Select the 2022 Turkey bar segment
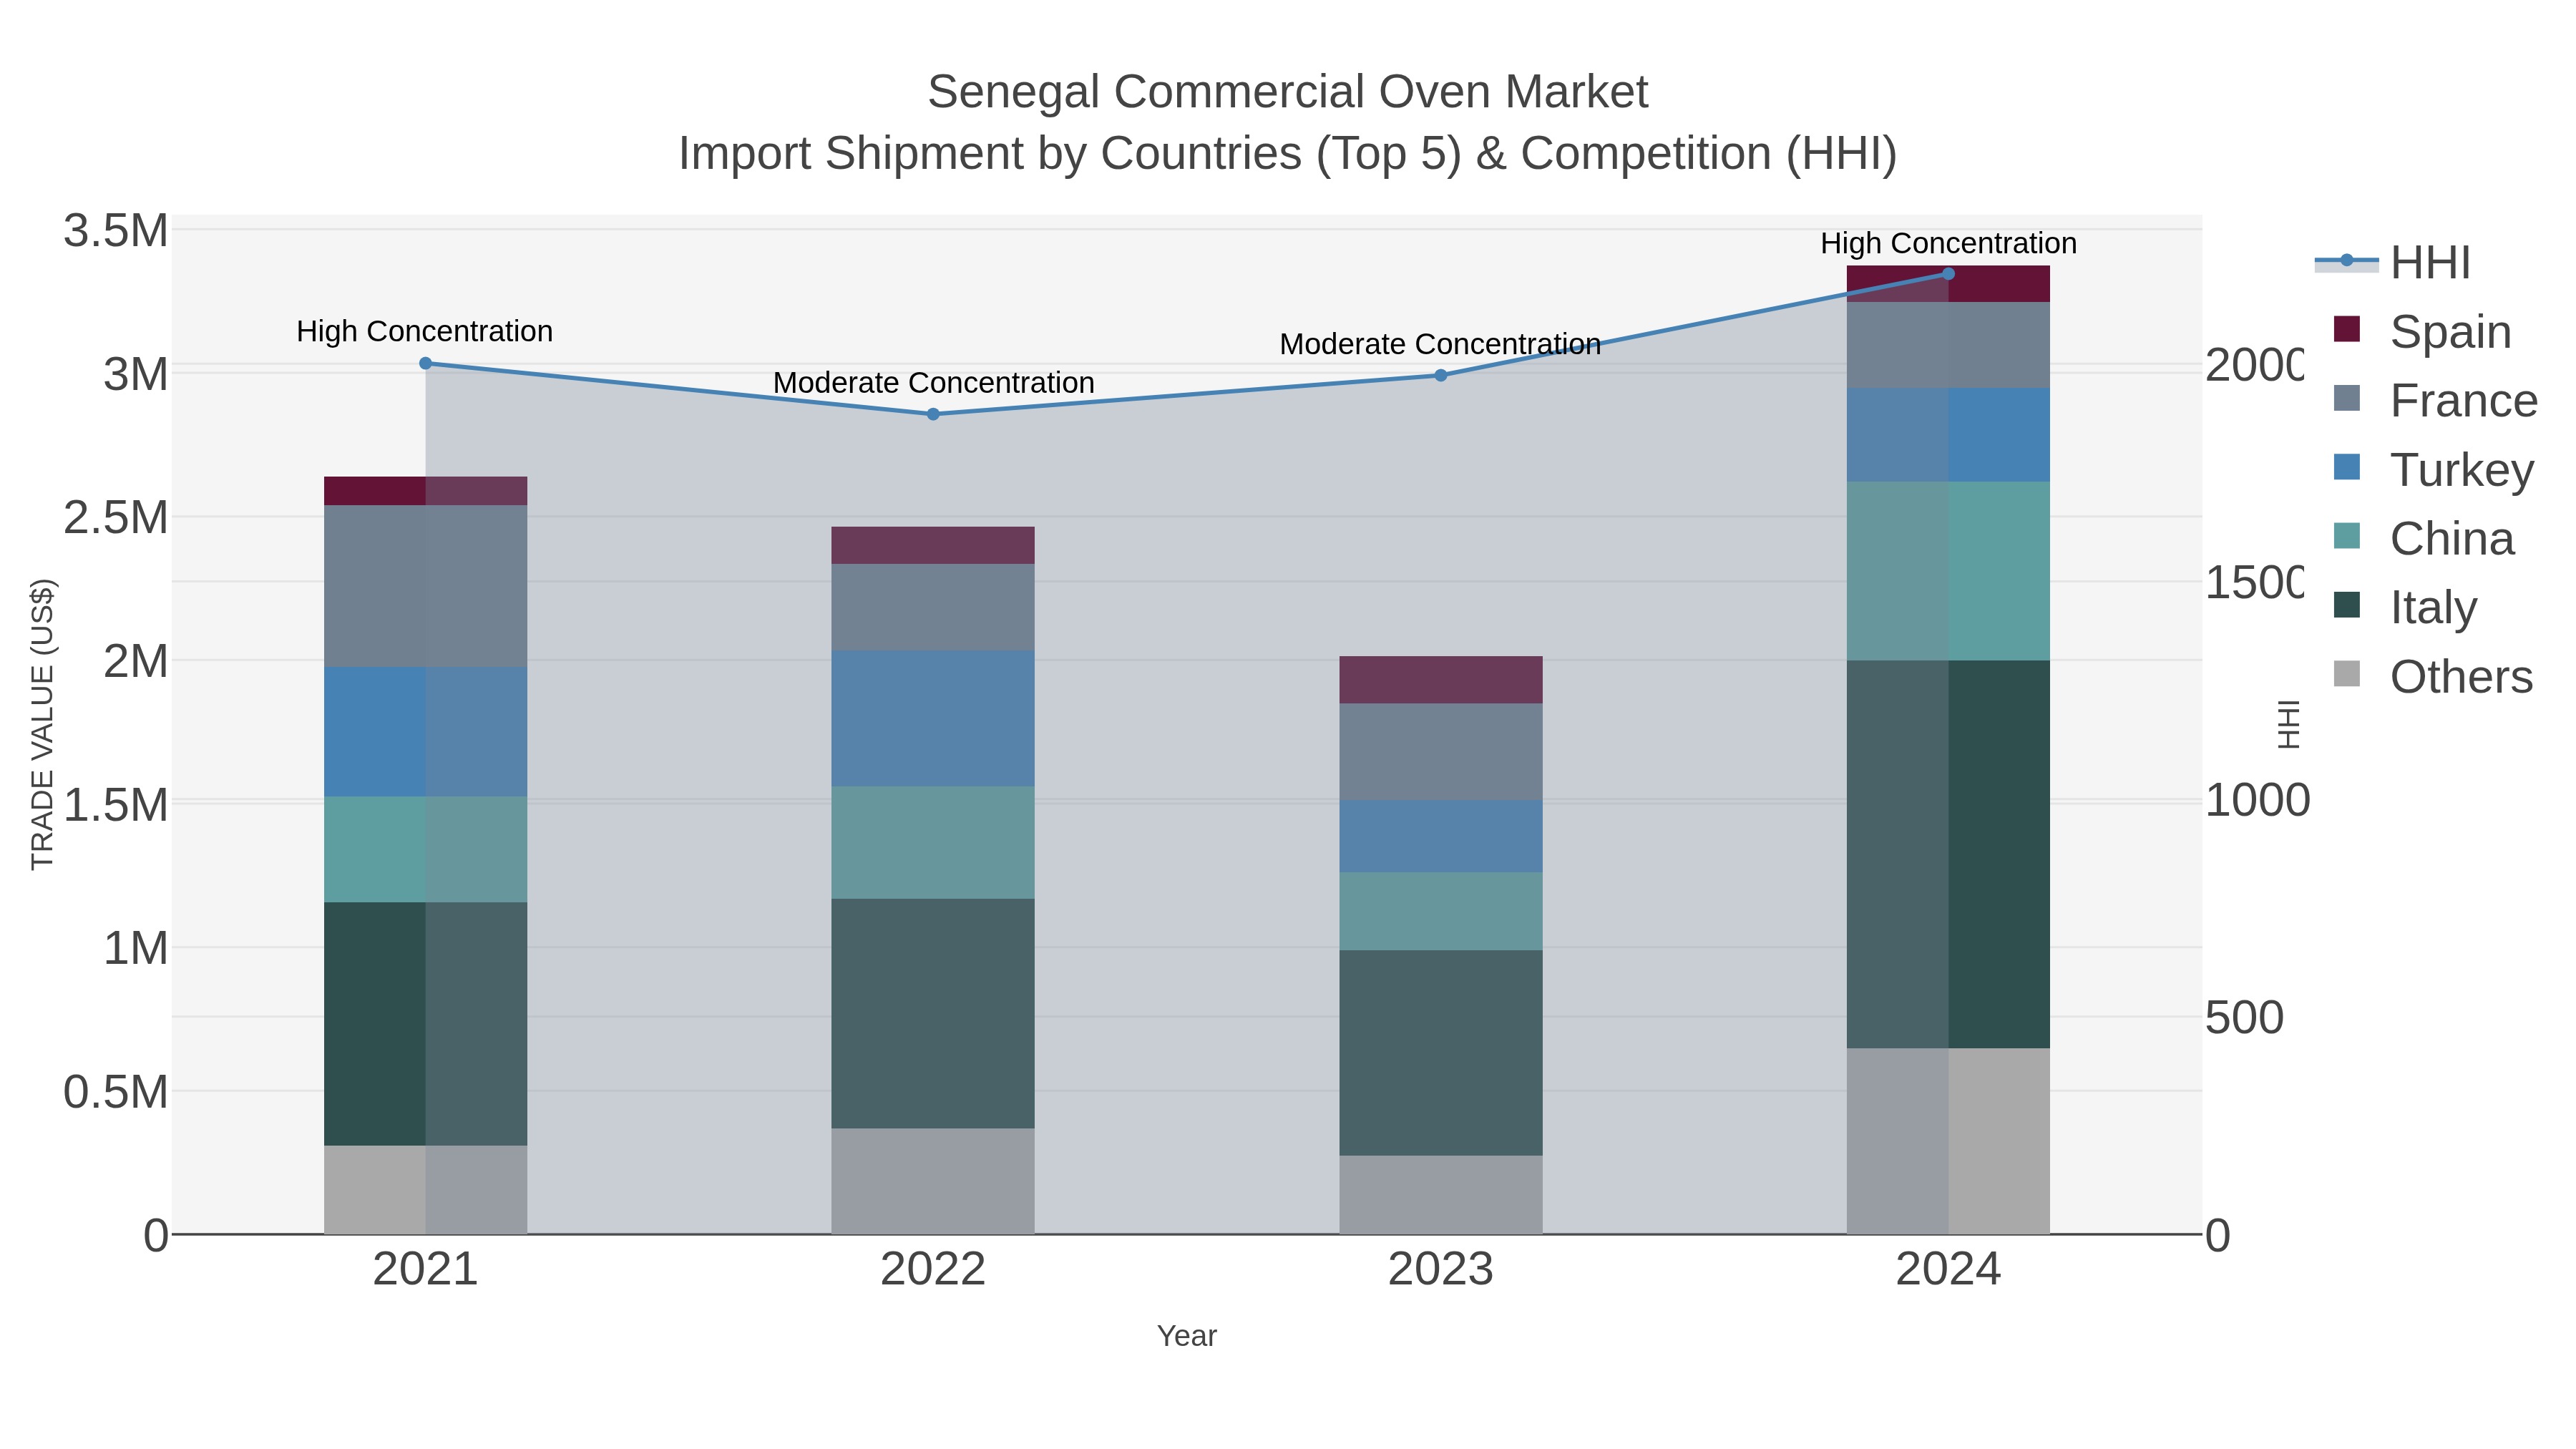 [933, 718]
